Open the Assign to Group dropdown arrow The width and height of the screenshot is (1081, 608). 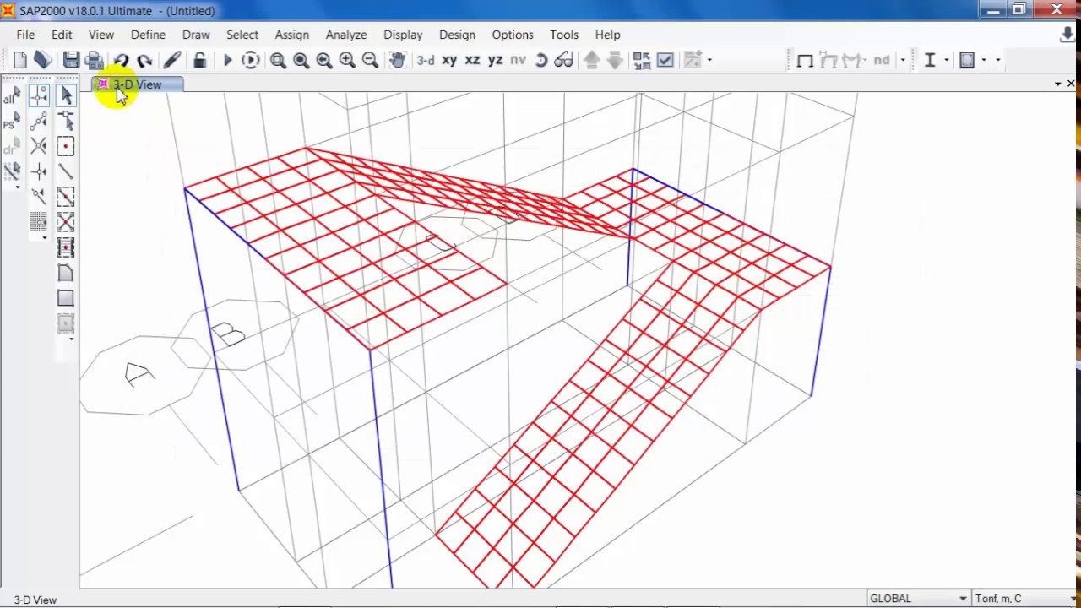[x=709, y=60]
